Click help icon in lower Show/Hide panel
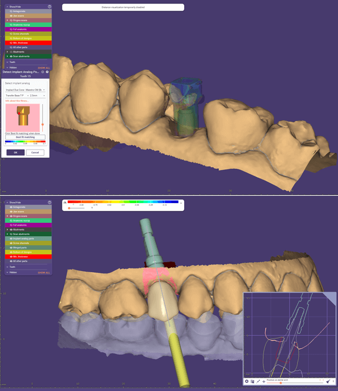 (50, 202)
